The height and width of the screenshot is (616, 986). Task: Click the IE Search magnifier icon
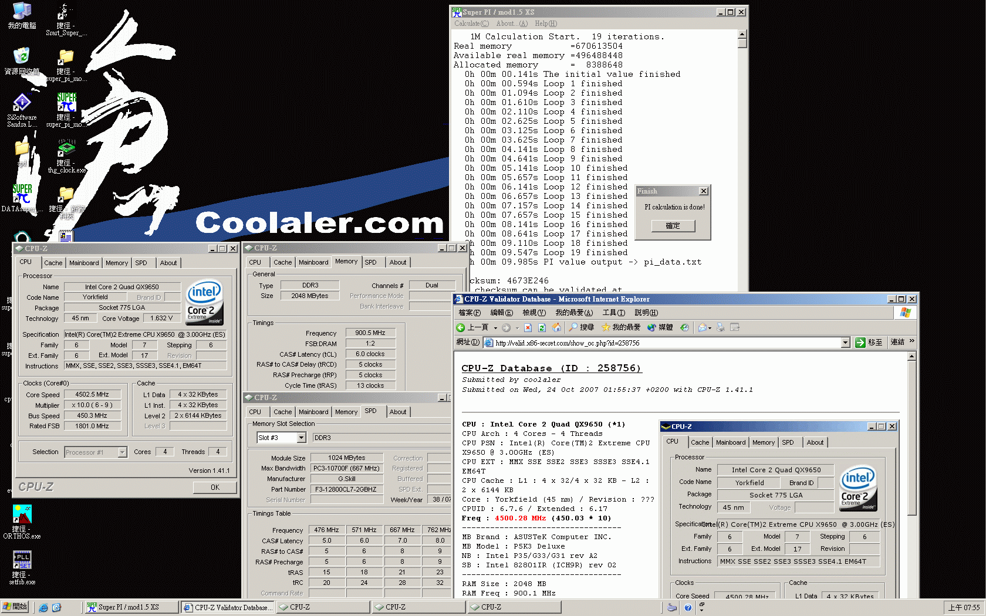tap(574, 327)
